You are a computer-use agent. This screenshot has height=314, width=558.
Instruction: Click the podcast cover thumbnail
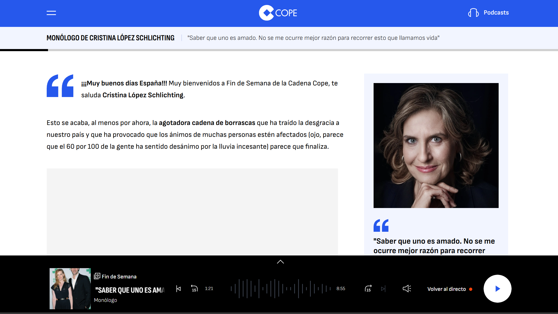pyautogui.click(x=70, y=288)
